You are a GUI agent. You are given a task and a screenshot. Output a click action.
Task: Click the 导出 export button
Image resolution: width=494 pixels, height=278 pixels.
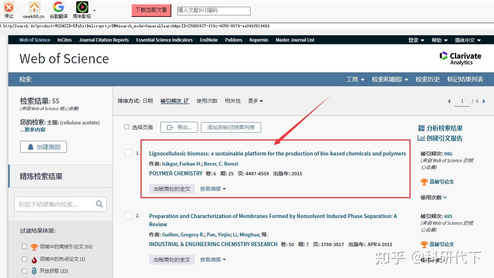pos(179,127)
